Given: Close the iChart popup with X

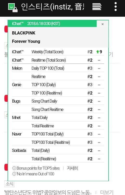Looking at the screenshot, I should [x=102, y=24].
